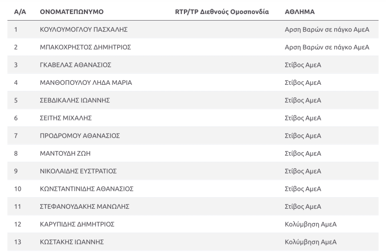
Task: Select ΝΙΚΟΛΑΙΔΗΣ ΕΥΣΤΡΑΤΙΟΣ in the table
Action: 78,171
